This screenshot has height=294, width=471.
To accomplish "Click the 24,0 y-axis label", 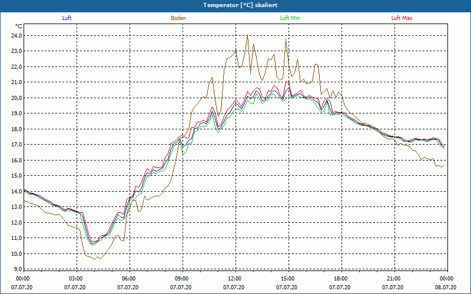I will [x=17, y=36].
